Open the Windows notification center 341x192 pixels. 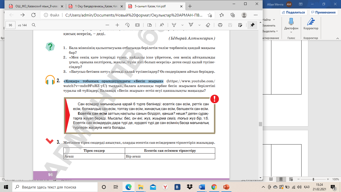tap(333, 187)
